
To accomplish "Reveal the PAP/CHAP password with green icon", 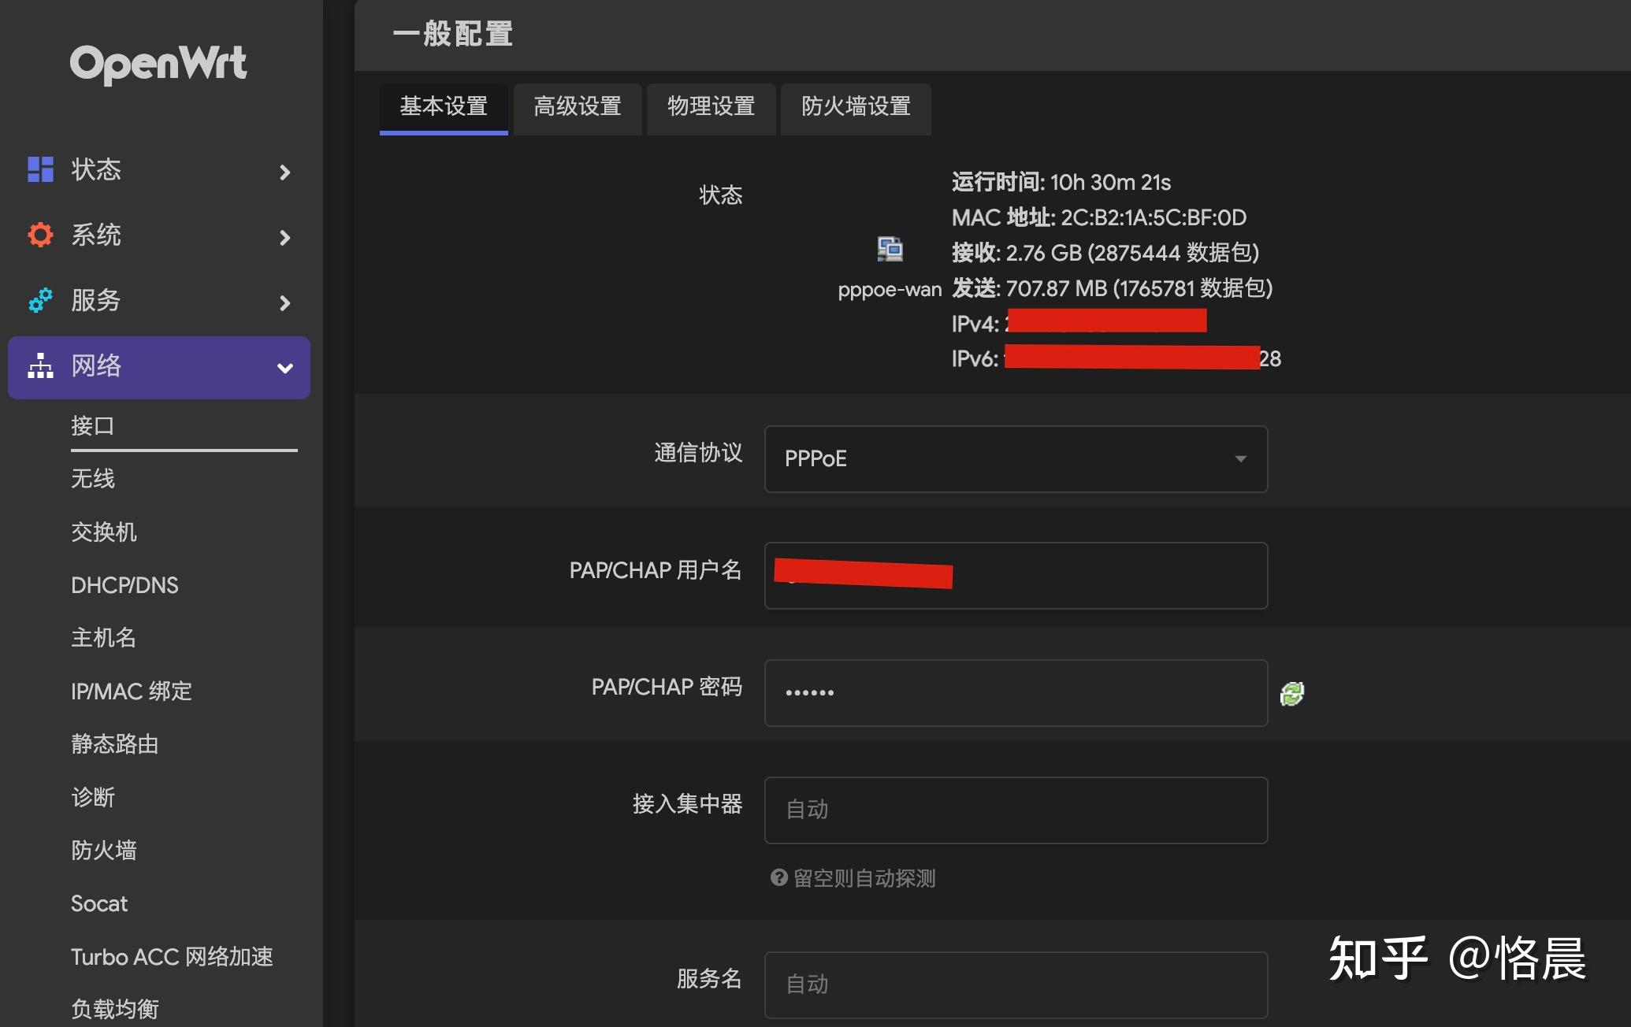I will click(1293, 692).
